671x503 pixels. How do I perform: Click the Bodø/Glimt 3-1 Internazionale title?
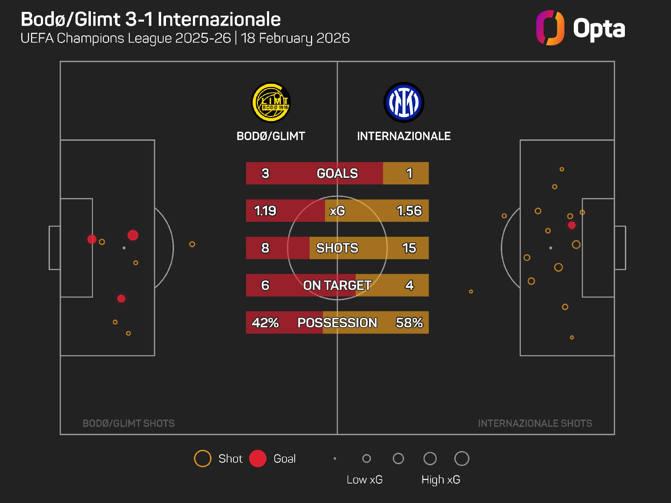click(x=151, y=19)
